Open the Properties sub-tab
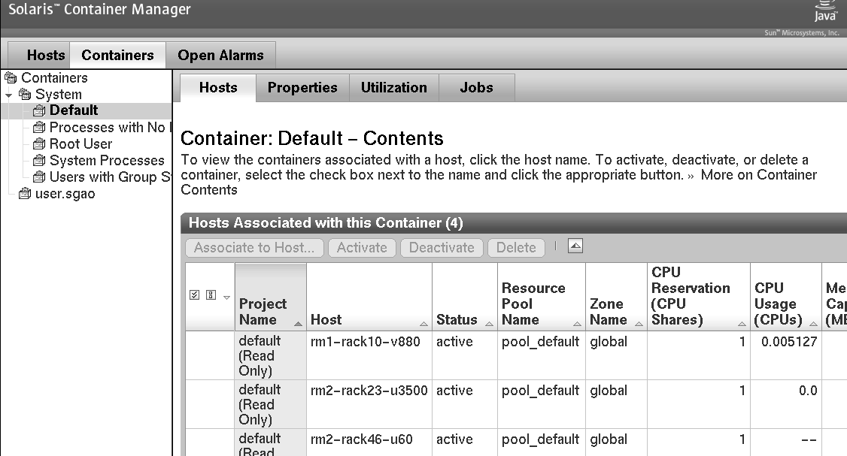The height and width of the screenshot is (456, 847). point(302,88)
